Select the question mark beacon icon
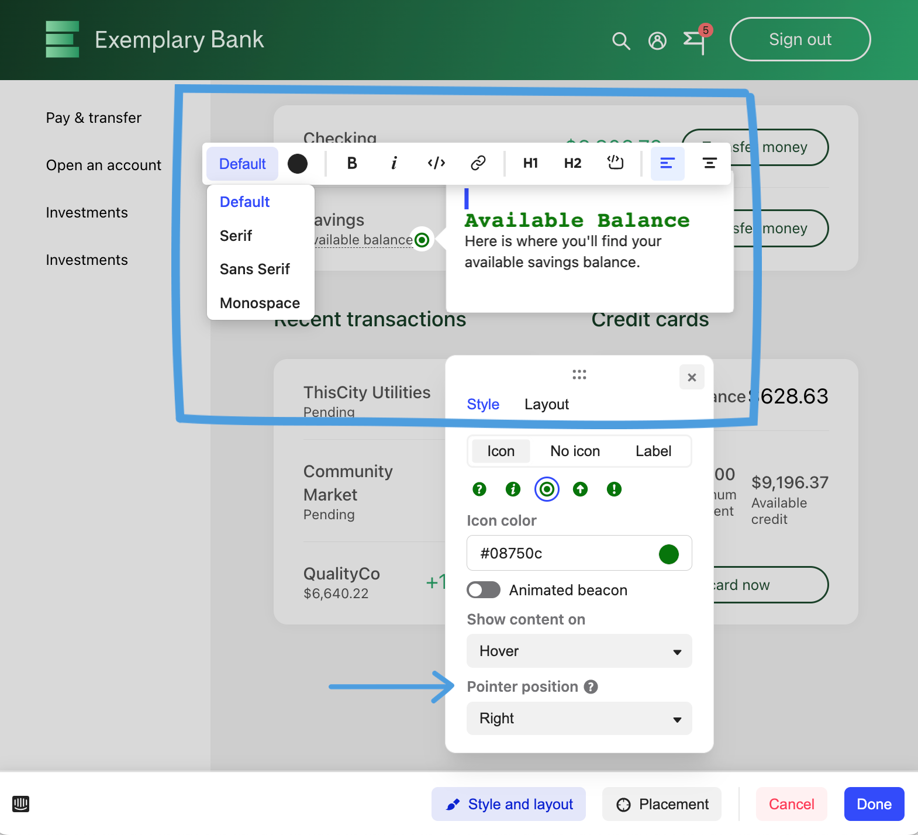Viewport: 918px width, 835px height. pos(479,489)
